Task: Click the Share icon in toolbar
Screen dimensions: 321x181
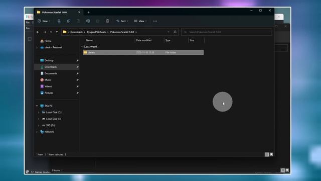Action: pyautogui.click(x=98, y=21)
